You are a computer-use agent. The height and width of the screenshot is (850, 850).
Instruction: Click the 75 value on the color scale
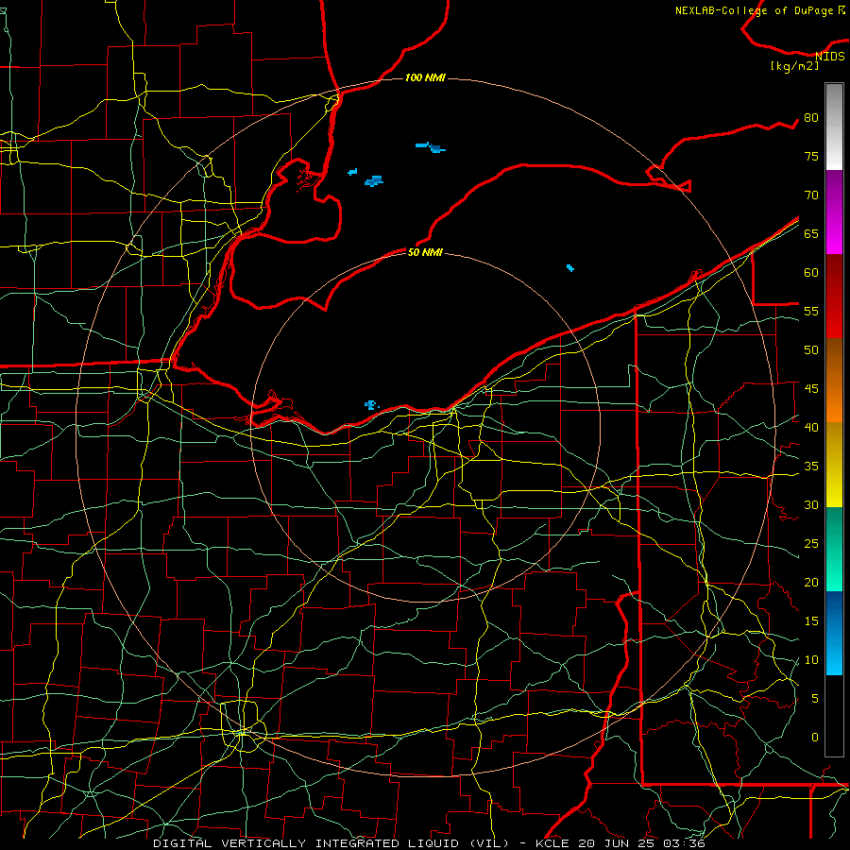[x=811, y=156]
